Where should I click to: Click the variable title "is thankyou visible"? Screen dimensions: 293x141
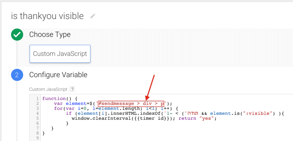coord(47,16)
